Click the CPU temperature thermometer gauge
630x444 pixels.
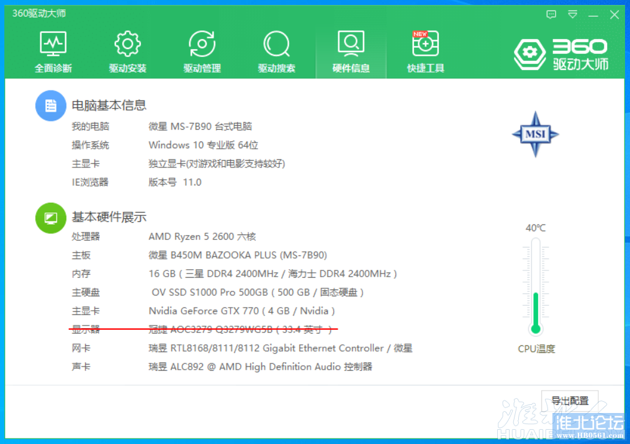(536, 286)
